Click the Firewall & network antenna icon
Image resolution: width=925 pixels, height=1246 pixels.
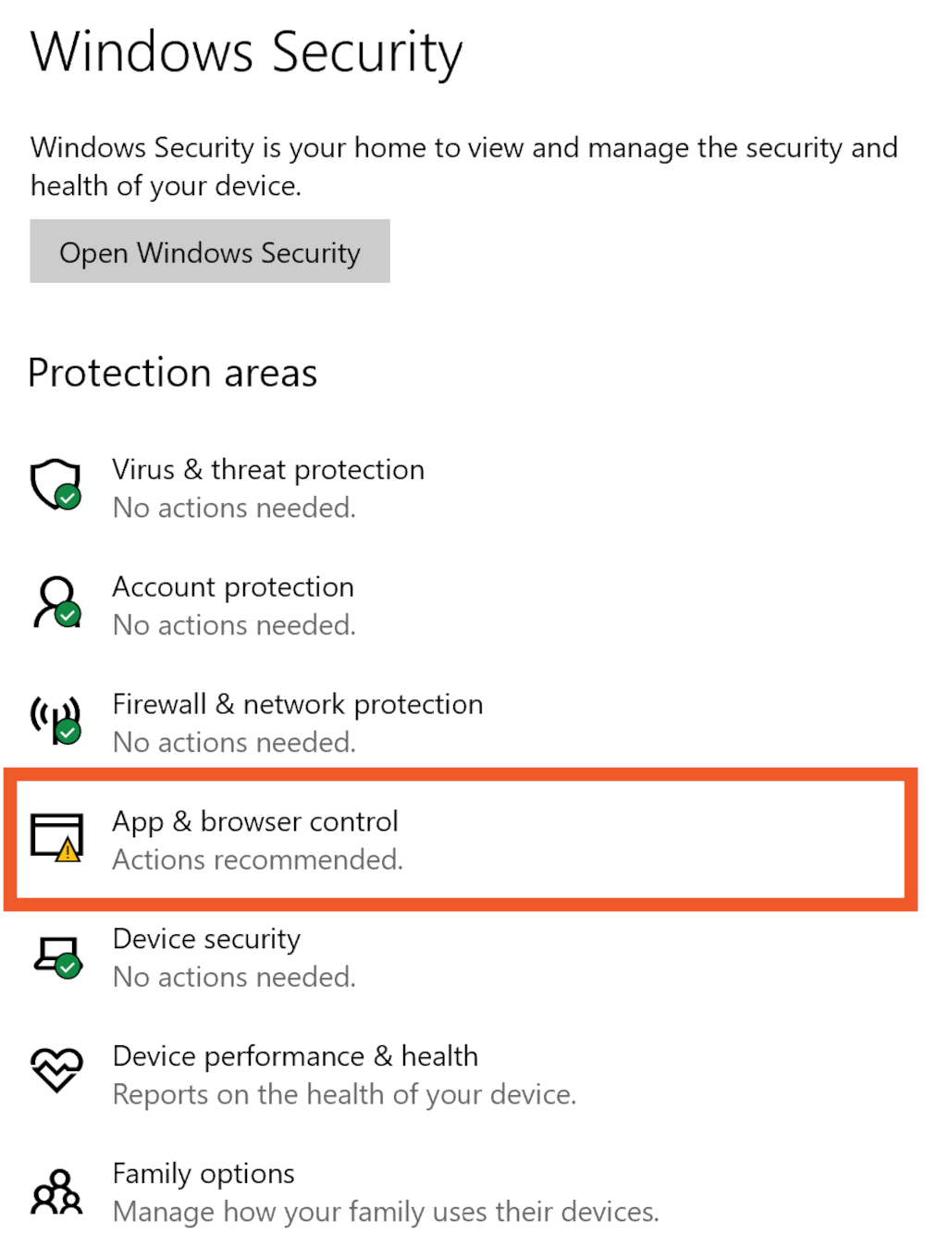55,720
